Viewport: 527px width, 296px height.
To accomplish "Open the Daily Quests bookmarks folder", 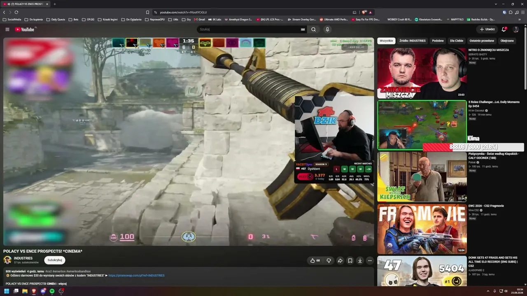I will point(56,19).
